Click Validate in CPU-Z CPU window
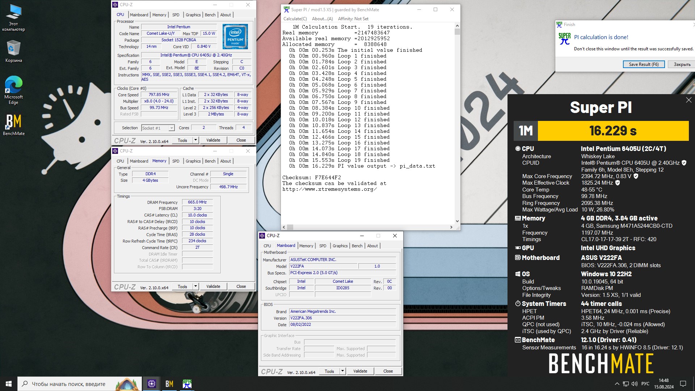 point(213,140)
